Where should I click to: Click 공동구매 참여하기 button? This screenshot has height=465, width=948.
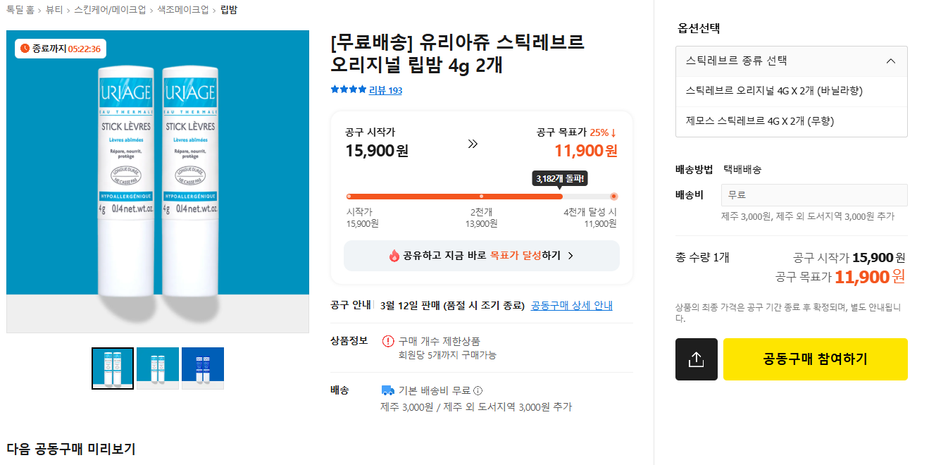[x=815, y=359]
